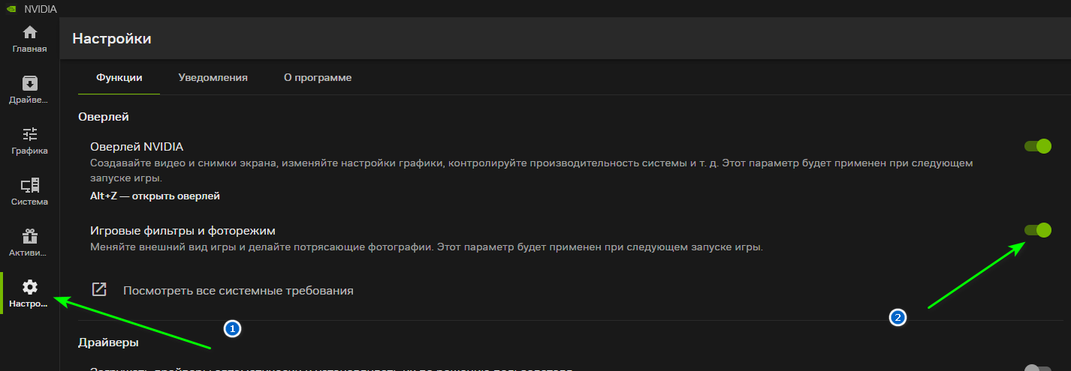1071x371 pixels.
Task: Click the Настройки page heading
Action: [x=112, y=38]
